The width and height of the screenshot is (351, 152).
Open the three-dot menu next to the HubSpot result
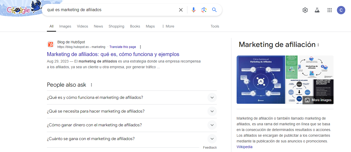[x=140, y=47]
